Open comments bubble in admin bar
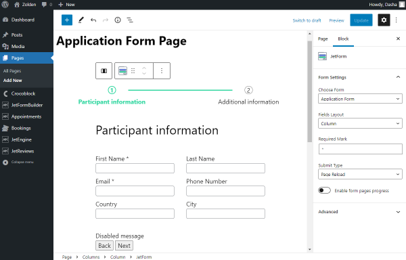 (x=47, y=5)
